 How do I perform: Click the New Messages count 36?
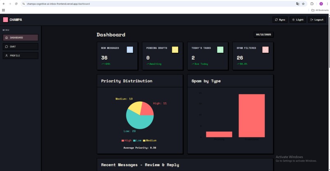pos(104,58)
